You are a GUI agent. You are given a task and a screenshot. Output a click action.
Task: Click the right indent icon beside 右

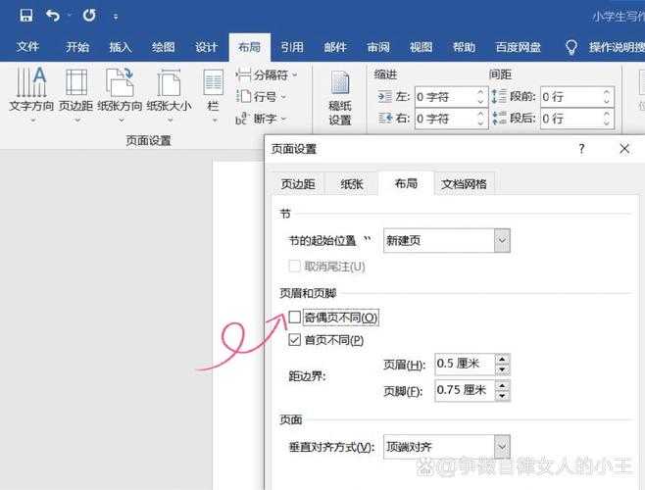point(384,119)
